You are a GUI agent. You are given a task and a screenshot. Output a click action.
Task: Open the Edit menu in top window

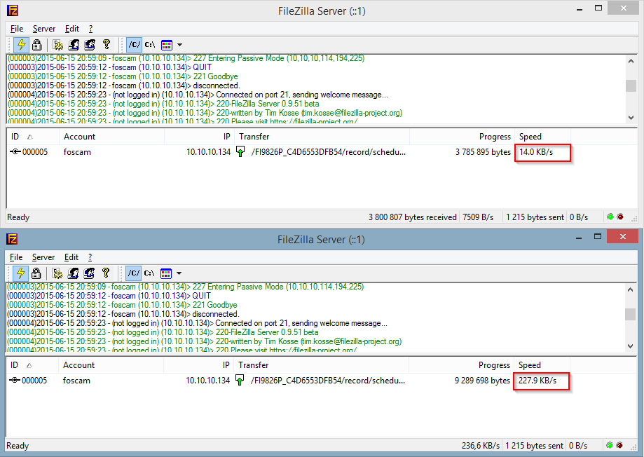click(72, 29)
